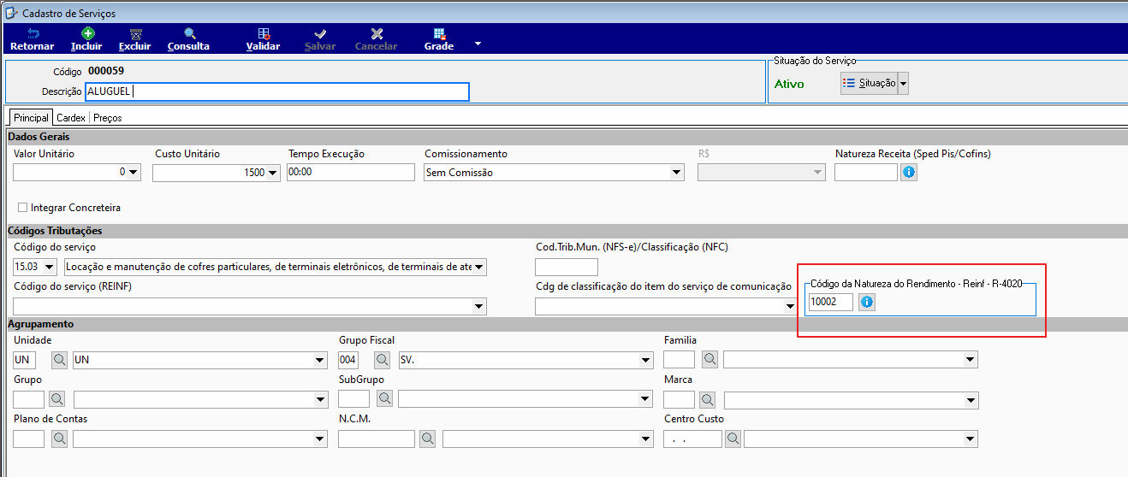
Task: Click the Descrição field containing ALUGUEL
Action: 277,91
